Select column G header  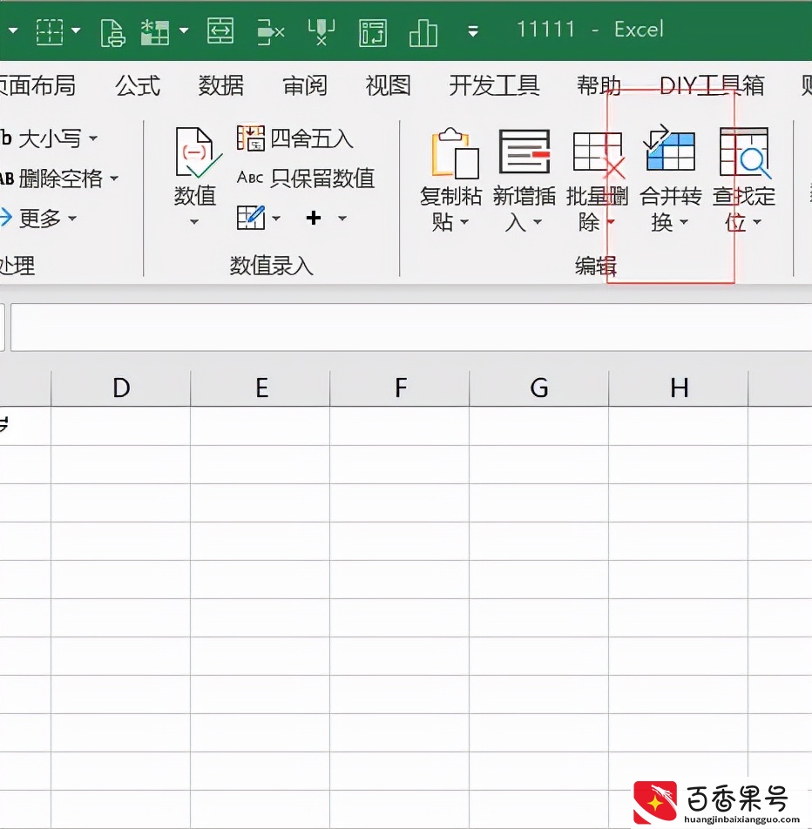[539, 388]
